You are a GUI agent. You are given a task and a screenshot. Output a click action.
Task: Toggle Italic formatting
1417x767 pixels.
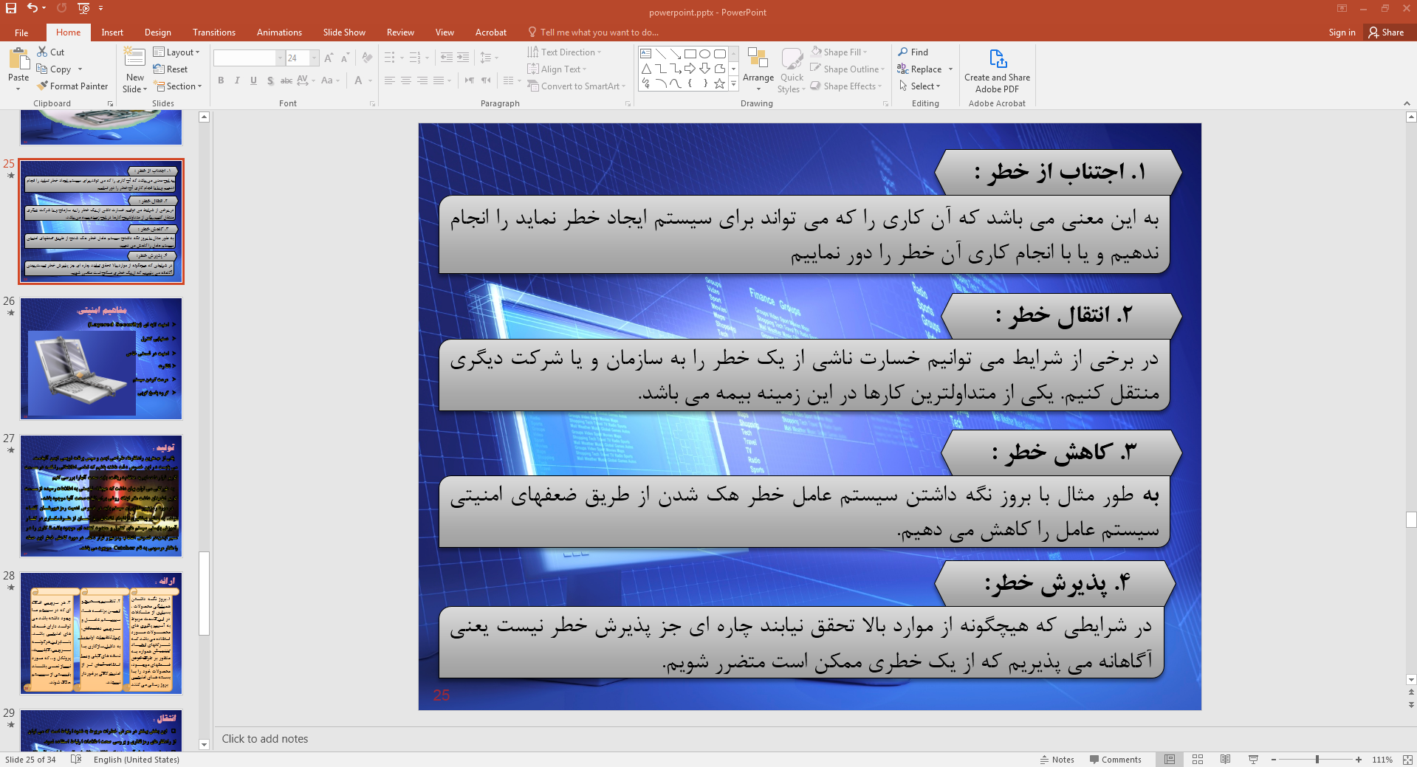click(237, 80)
